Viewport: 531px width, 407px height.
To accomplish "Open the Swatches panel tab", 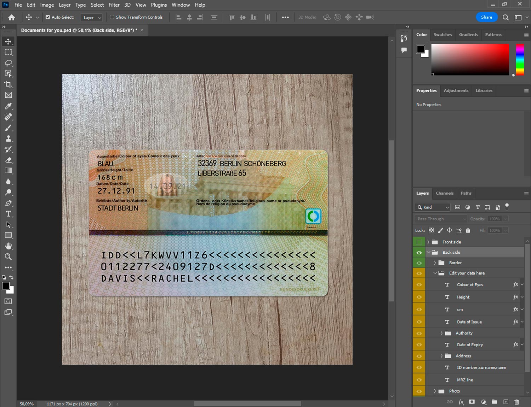I will point(442,35).
